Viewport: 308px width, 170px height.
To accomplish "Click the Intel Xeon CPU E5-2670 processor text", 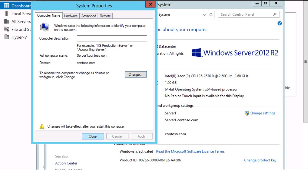I will [x=207, y=76].
